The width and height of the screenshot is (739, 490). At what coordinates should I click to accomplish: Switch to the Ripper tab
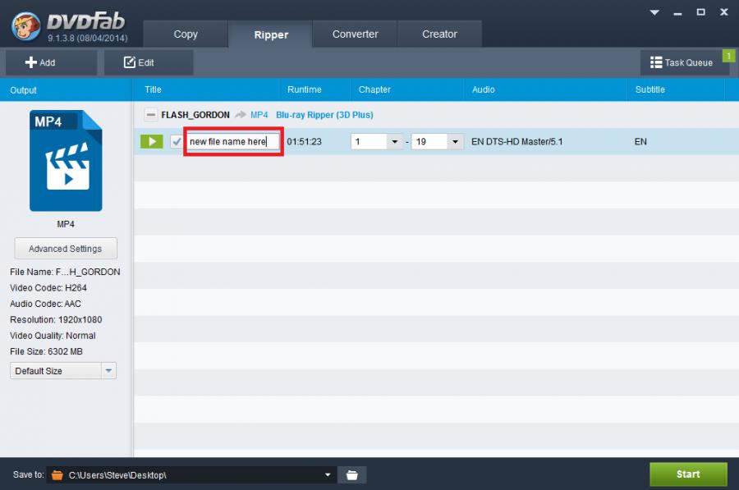coord(270,34)
